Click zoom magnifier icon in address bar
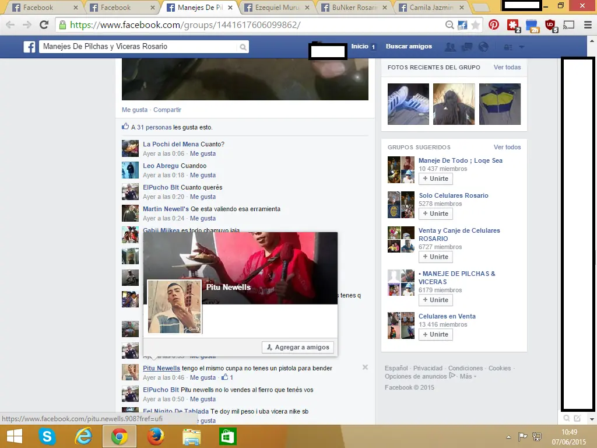Image resolution: width=597 pixels, height=448 pixels. (x=449, y=25)
